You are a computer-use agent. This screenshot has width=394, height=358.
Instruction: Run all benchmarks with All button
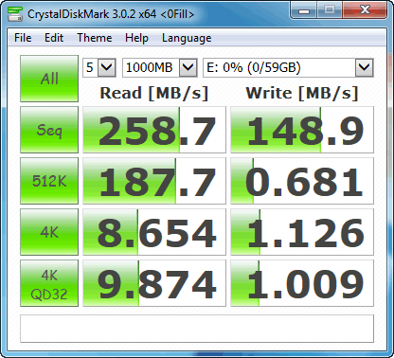(x=49, y=79)
